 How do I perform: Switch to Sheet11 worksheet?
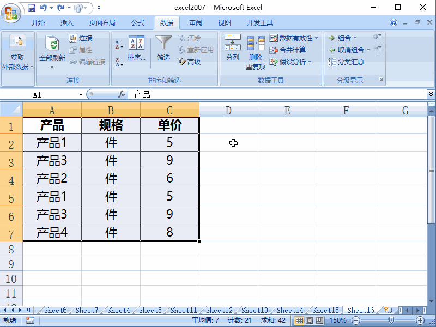coord(184,310)
